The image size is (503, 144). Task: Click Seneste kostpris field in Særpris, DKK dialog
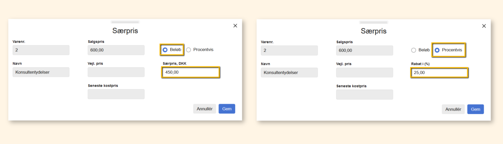[116, 94]
